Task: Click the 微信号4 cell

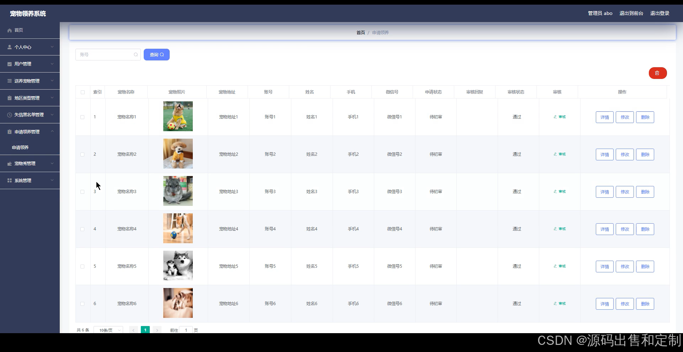Action: (x=395, y=229)
